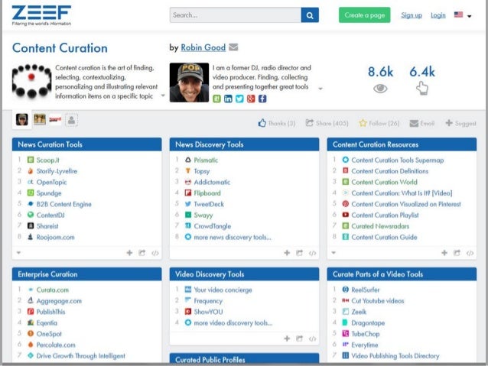Select the first curator avatar tab

click(21, 119)
